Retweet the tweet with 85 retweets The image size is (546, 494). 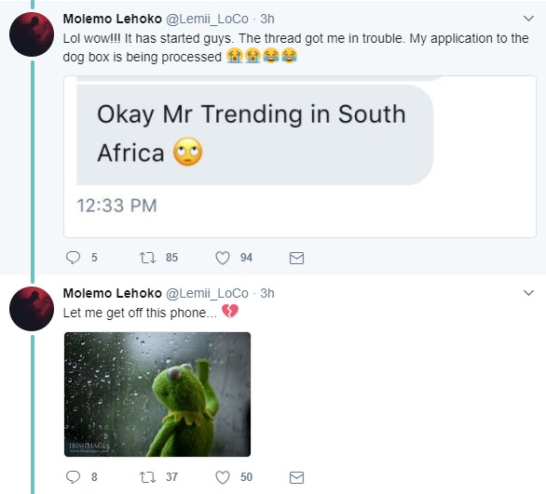tap(147, 258)
